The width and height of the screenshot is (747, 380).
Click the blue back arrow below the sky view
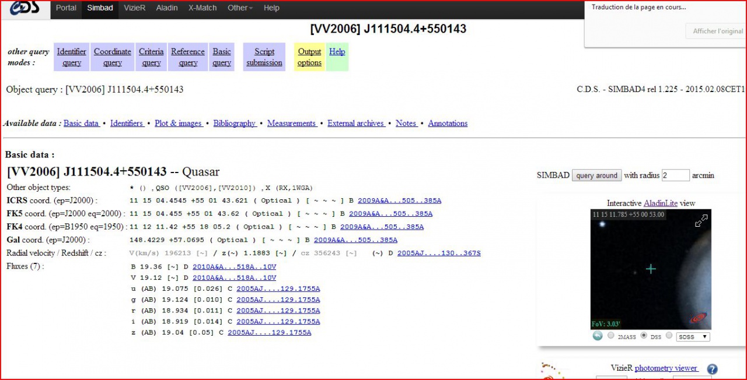point(597,335)
